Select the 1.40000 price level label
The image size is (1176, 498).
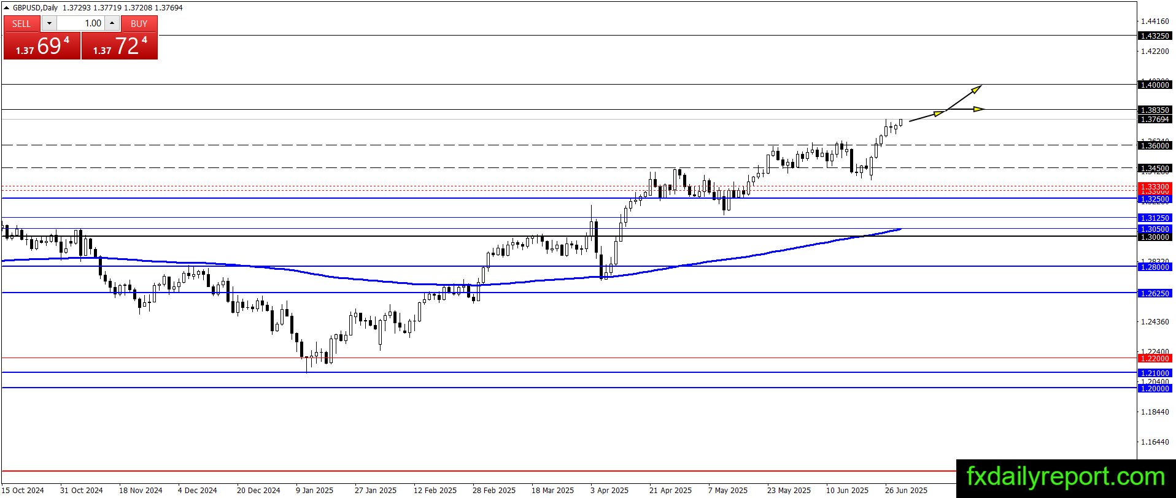(x=1155, y=85)
